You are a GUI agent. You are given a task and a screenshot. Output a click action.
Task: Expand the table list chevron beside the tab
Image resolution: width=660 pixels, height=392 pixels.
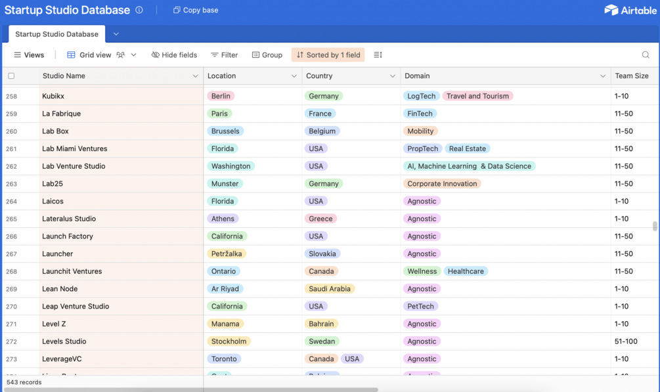click(x=116, y=34)
